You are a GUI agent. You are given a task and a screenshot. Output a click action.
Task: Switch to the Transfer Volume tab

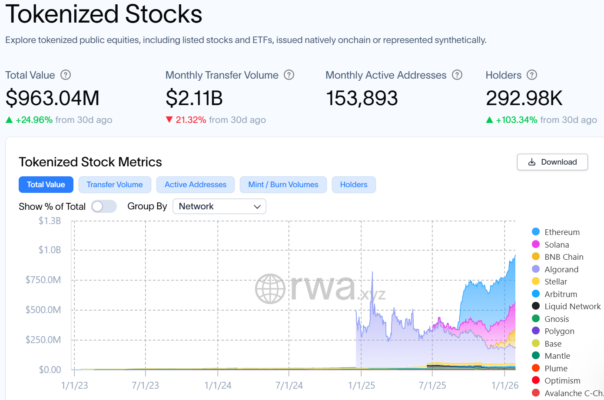(115, 185)
